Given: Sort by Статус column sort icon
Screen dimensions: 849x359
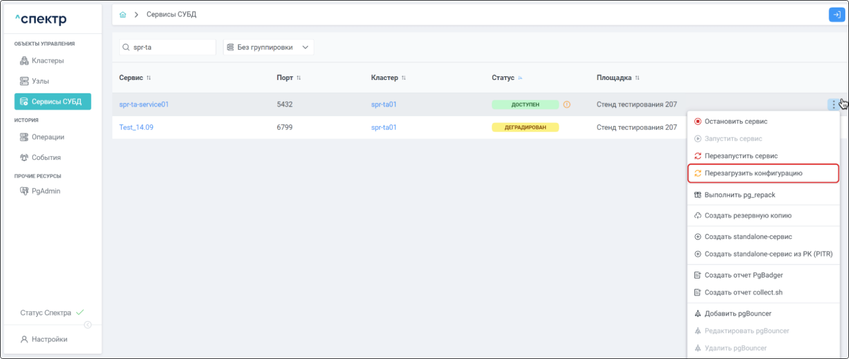Looking at the screenshot, I should (x=520, y=78).
